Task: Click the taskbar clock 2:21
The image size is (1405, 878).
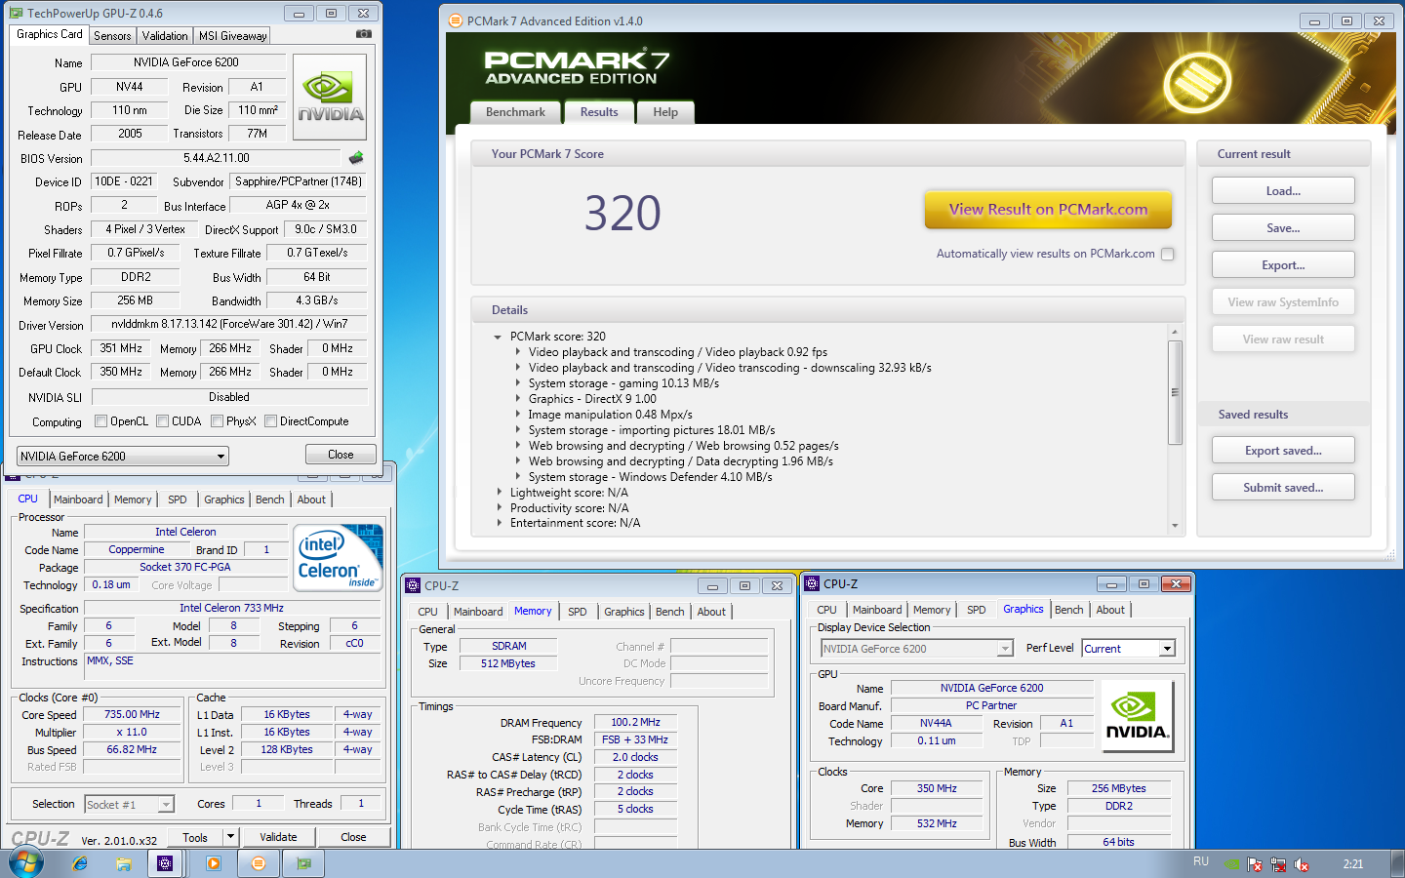Action: [1352, 864]
